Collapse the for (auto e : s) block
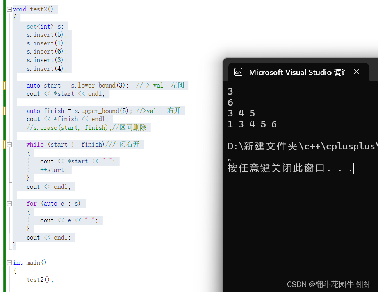Image resolution: width=378 pixels, height=292 pixels. click(x=9, y=204)
